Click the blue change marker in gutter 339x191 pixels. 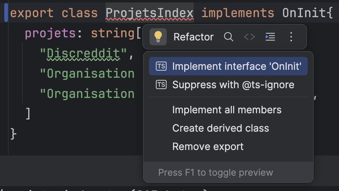[x=6, y=13]
